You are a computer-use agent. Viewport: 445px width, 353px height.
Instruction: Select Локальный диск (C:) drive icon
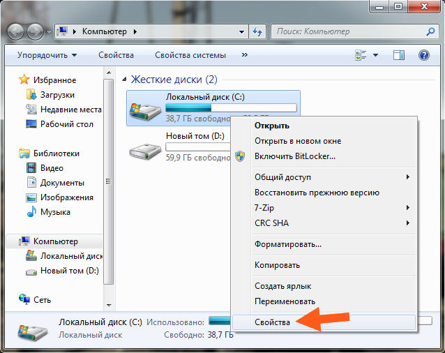[x=145, y=111]
